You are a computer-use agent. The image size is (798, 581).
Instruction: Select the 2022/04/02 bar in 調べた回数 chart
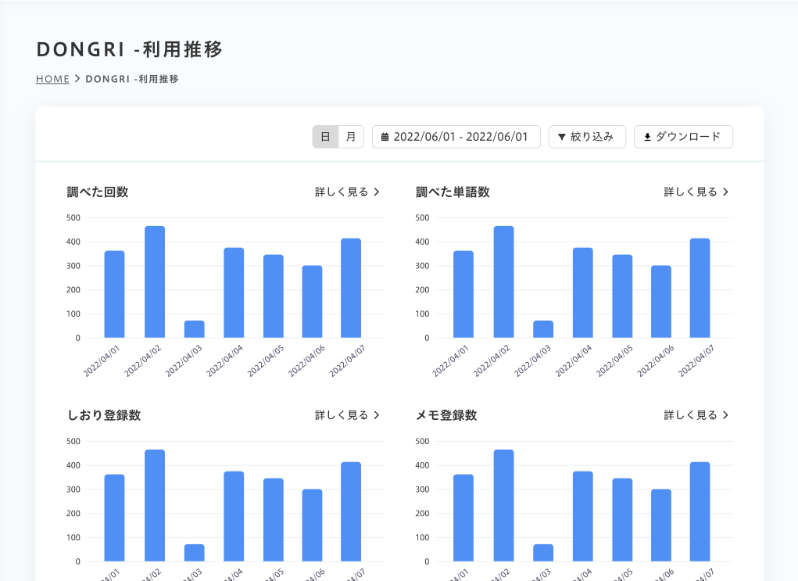[x=155, y=282]
